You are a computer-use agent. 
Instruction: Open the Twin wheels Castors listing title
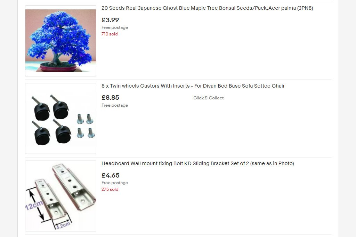click(193, 86)
